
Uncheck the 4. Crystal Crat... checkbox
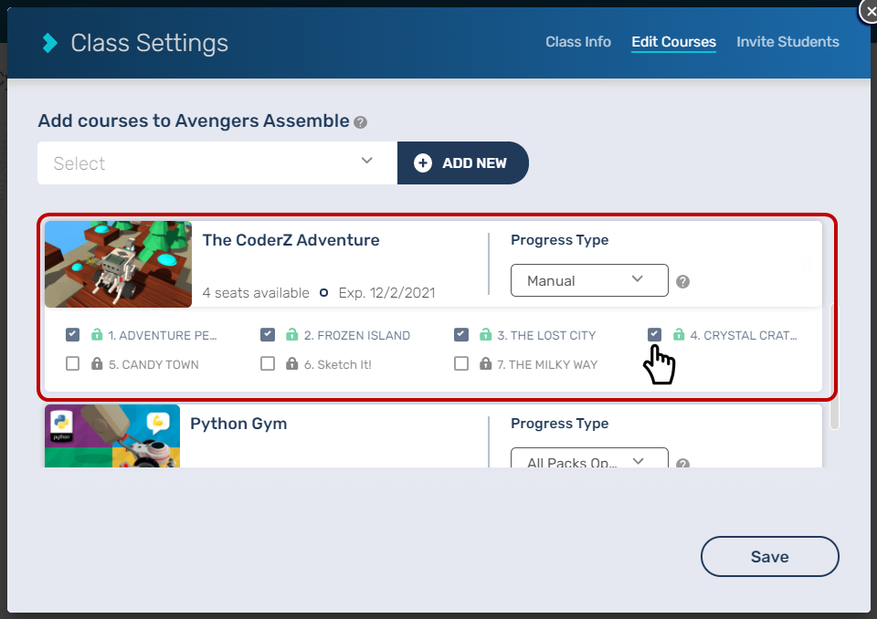(x=654, y=334)
